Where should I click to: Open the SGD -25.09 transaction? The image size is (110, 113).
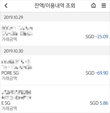coord(55,34)
